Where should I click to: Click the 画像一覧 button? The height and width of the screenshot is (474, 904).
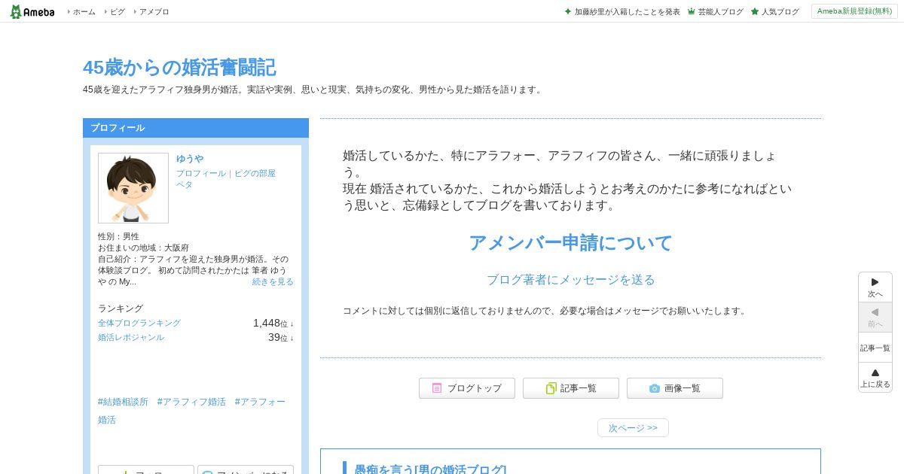pyautogui.click(x=675, y=388)
